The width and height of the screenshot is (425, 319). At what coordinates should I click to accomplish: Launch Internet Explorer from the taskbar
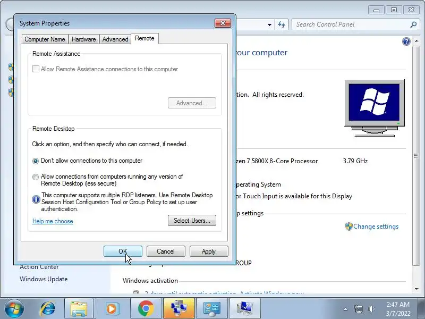tap(48, 309)
